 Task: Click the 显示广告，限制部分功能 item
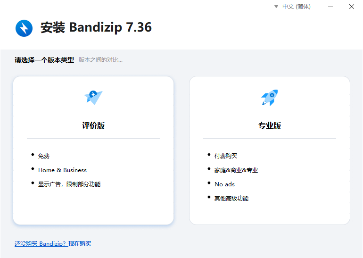pos(69,184)
